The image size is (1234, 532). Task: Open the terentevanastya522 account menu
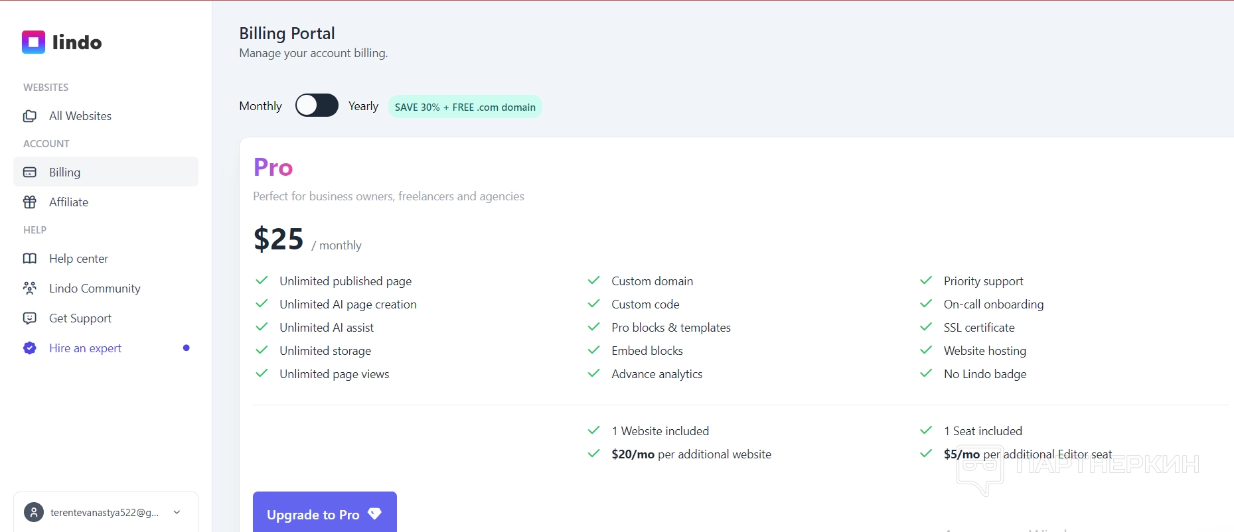coord(104,512)
